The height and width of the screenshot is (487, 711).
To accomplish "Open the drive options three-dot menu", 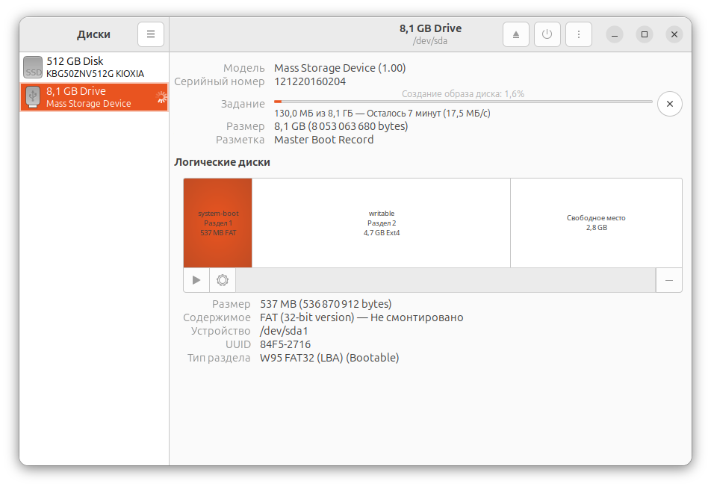I will tap(579, 34).
